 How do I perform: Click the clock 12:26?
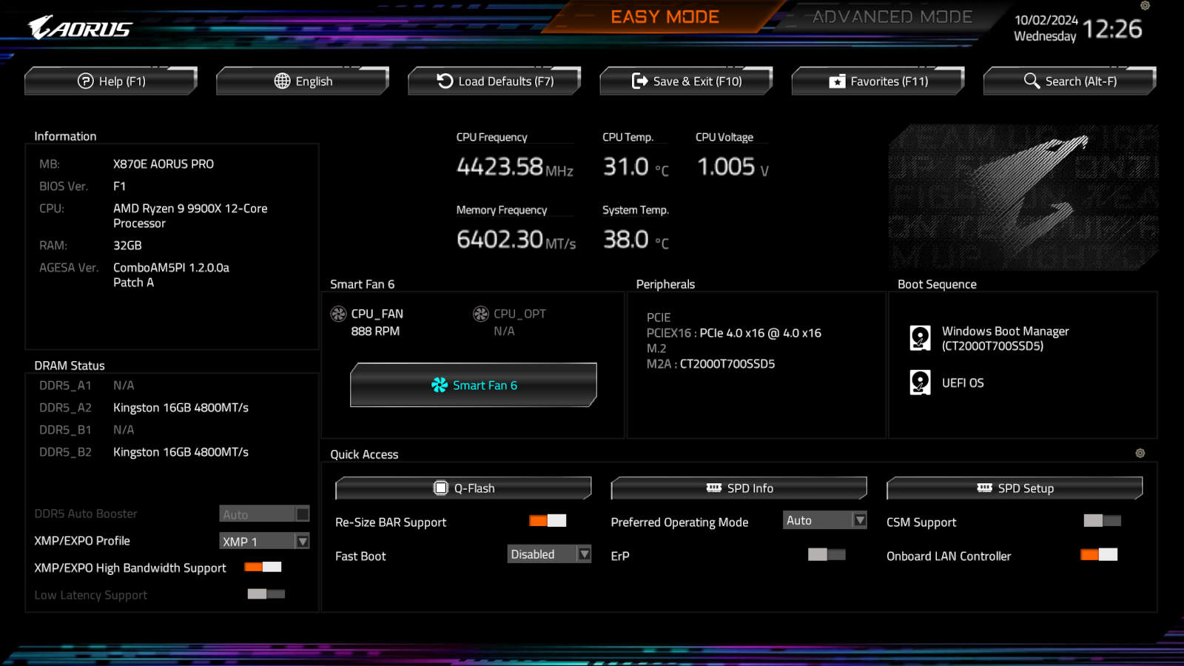tap(1112, 29)
